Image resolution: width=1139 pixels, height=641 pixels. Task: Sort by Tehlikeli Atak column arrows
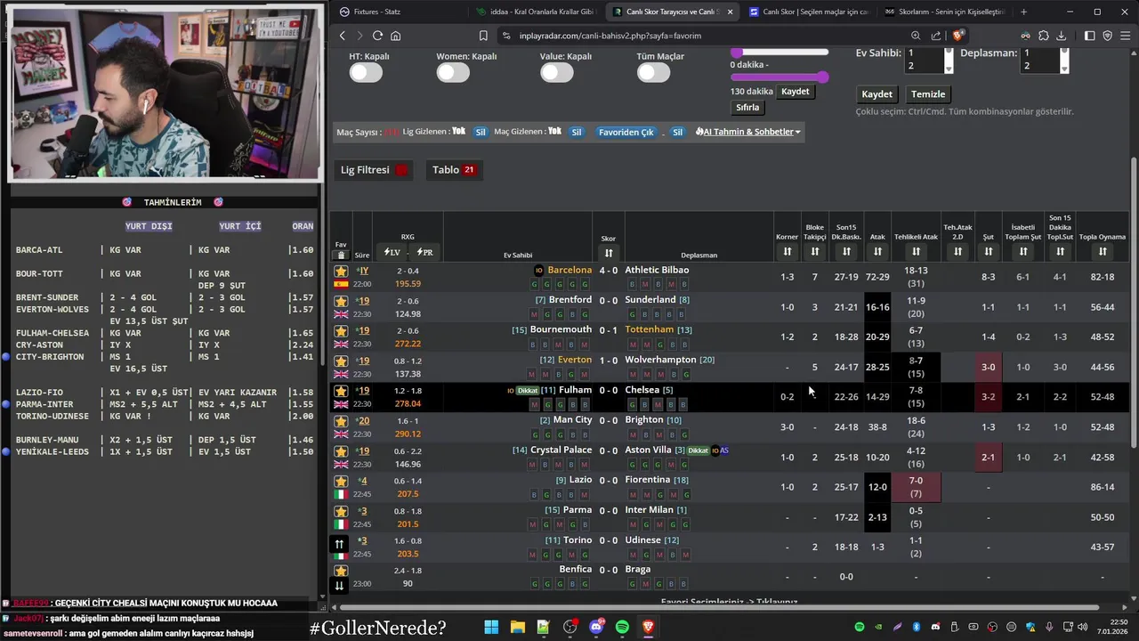[x=916, y=252]
